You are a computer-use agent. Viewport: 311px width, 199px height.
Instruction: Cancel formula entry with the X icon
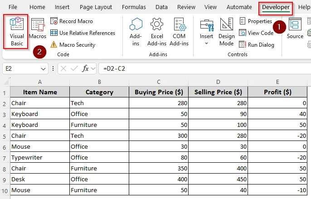tap(63, 68)
